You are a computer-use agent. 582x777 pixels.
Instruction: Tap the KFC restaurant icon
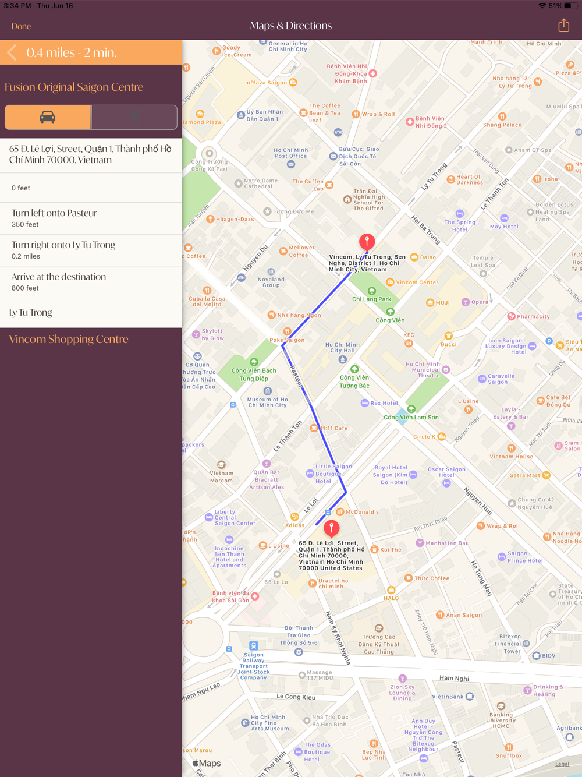tap(409, 343)
